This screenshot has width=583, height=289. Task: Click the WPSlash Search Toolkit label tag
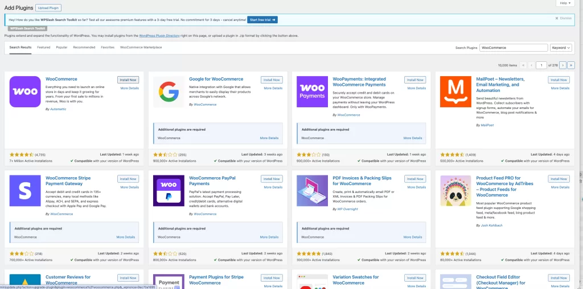[27, 28]
